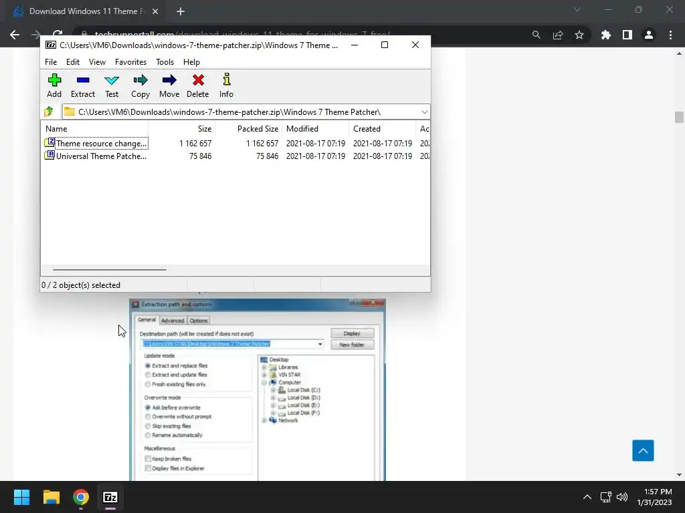Open the Tools menu
The height and width of the screenshot is (513, 685).
click(165, 62)
